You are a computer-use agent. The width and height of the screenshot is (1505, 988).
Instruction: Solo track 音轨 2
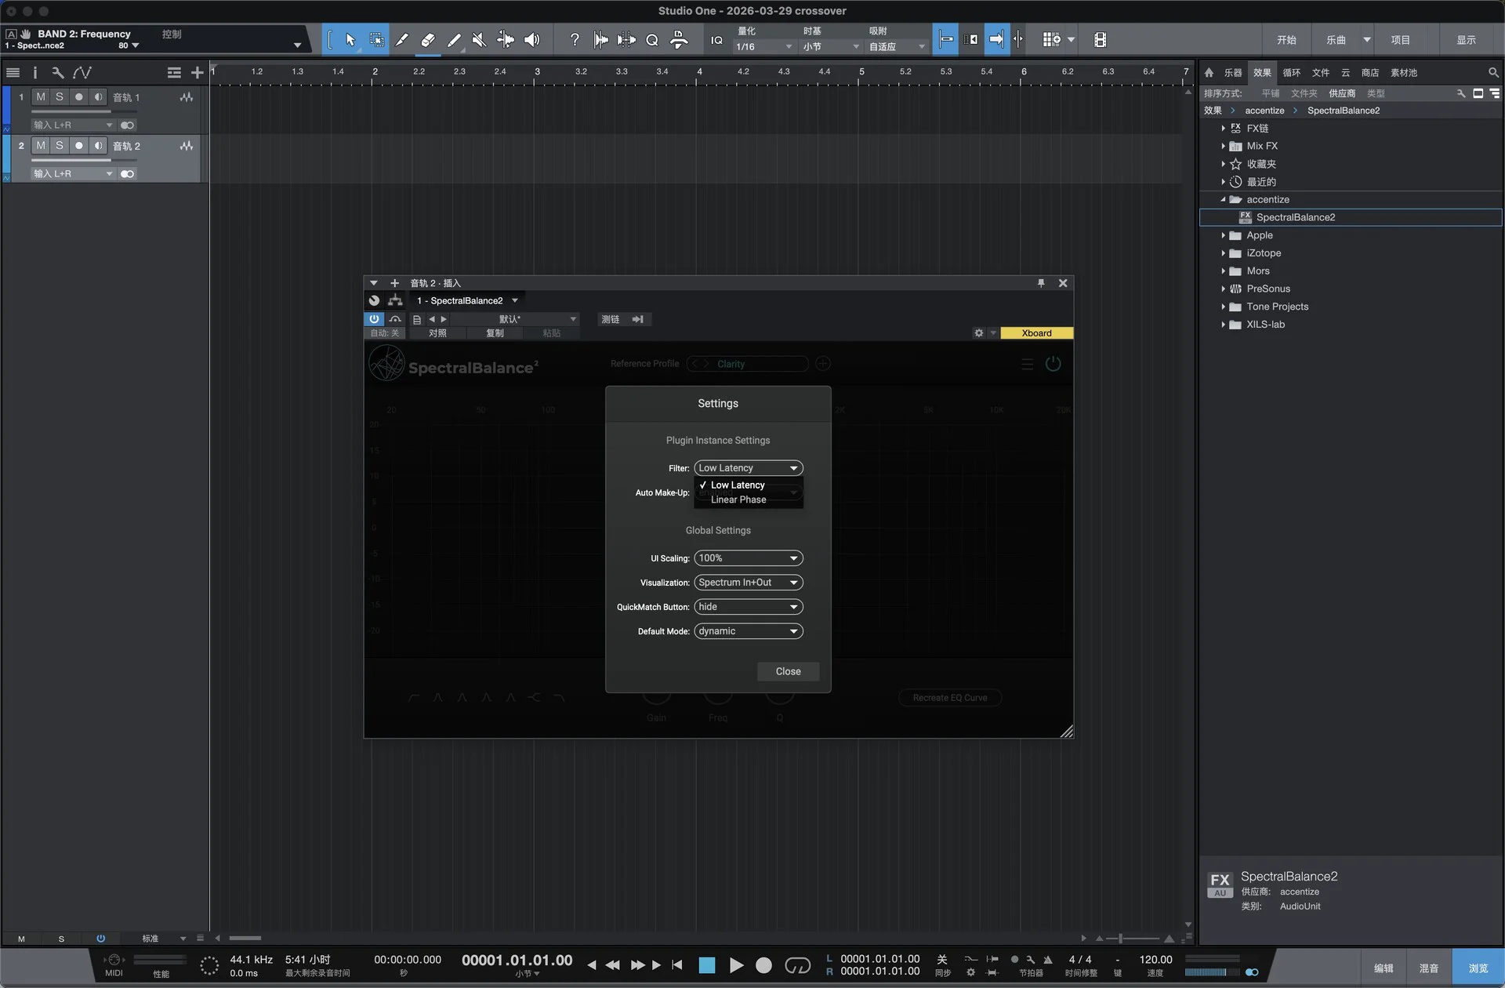pyautogui.click(x=60, y=146)
